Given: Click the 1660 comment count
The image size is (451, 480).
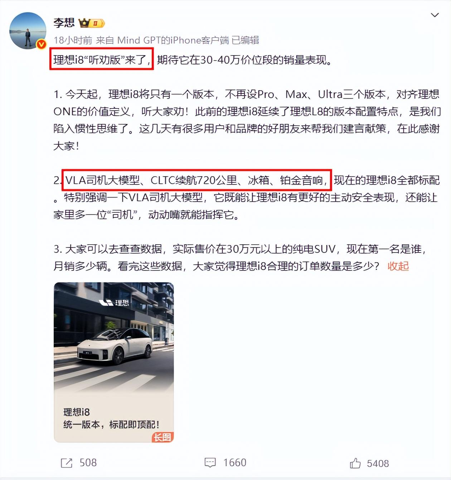Looking at the screenshot, I should pos(235,463).
